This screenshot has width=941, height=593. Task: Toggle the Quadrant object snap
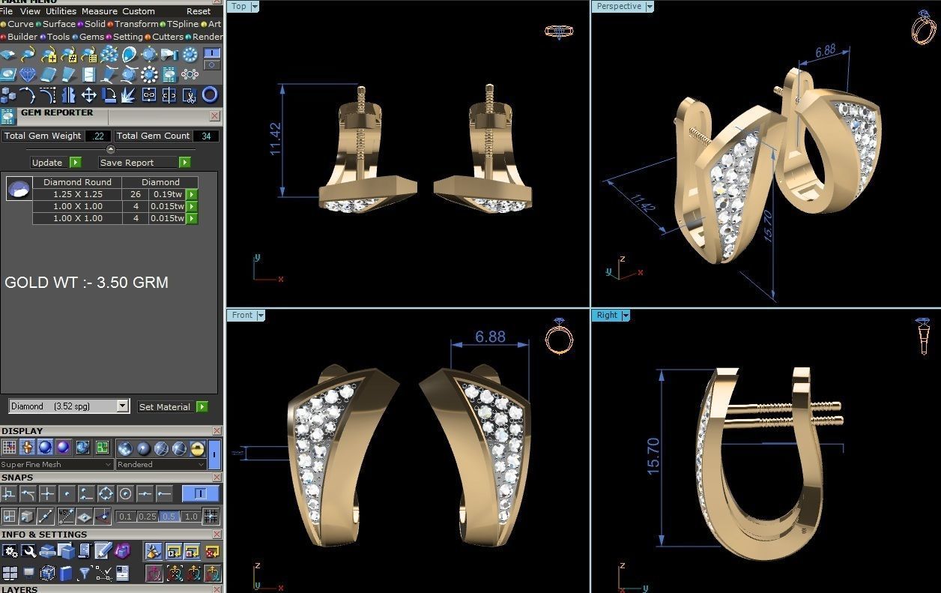coord(106,493)
